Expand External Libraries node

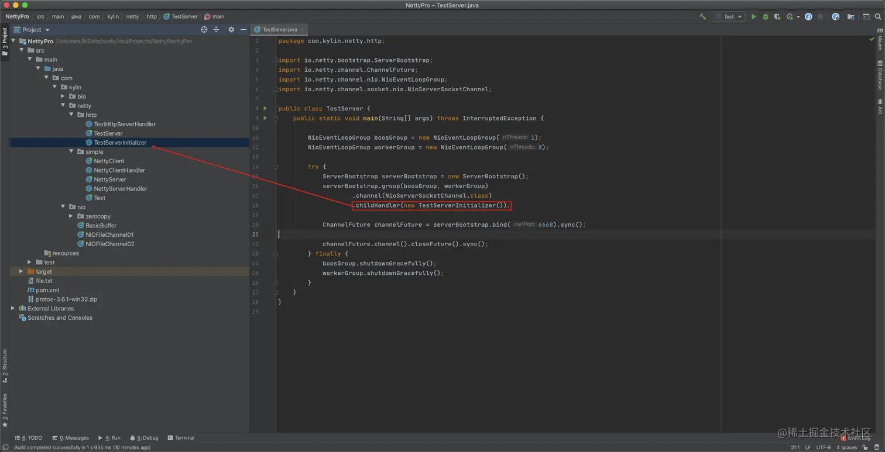(13, 308)
